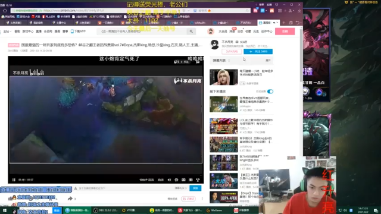Image resolution: width=381 pixels, height=214 pixels.
Task: Open the browser taskbar item in green
Action: point(77,210)
